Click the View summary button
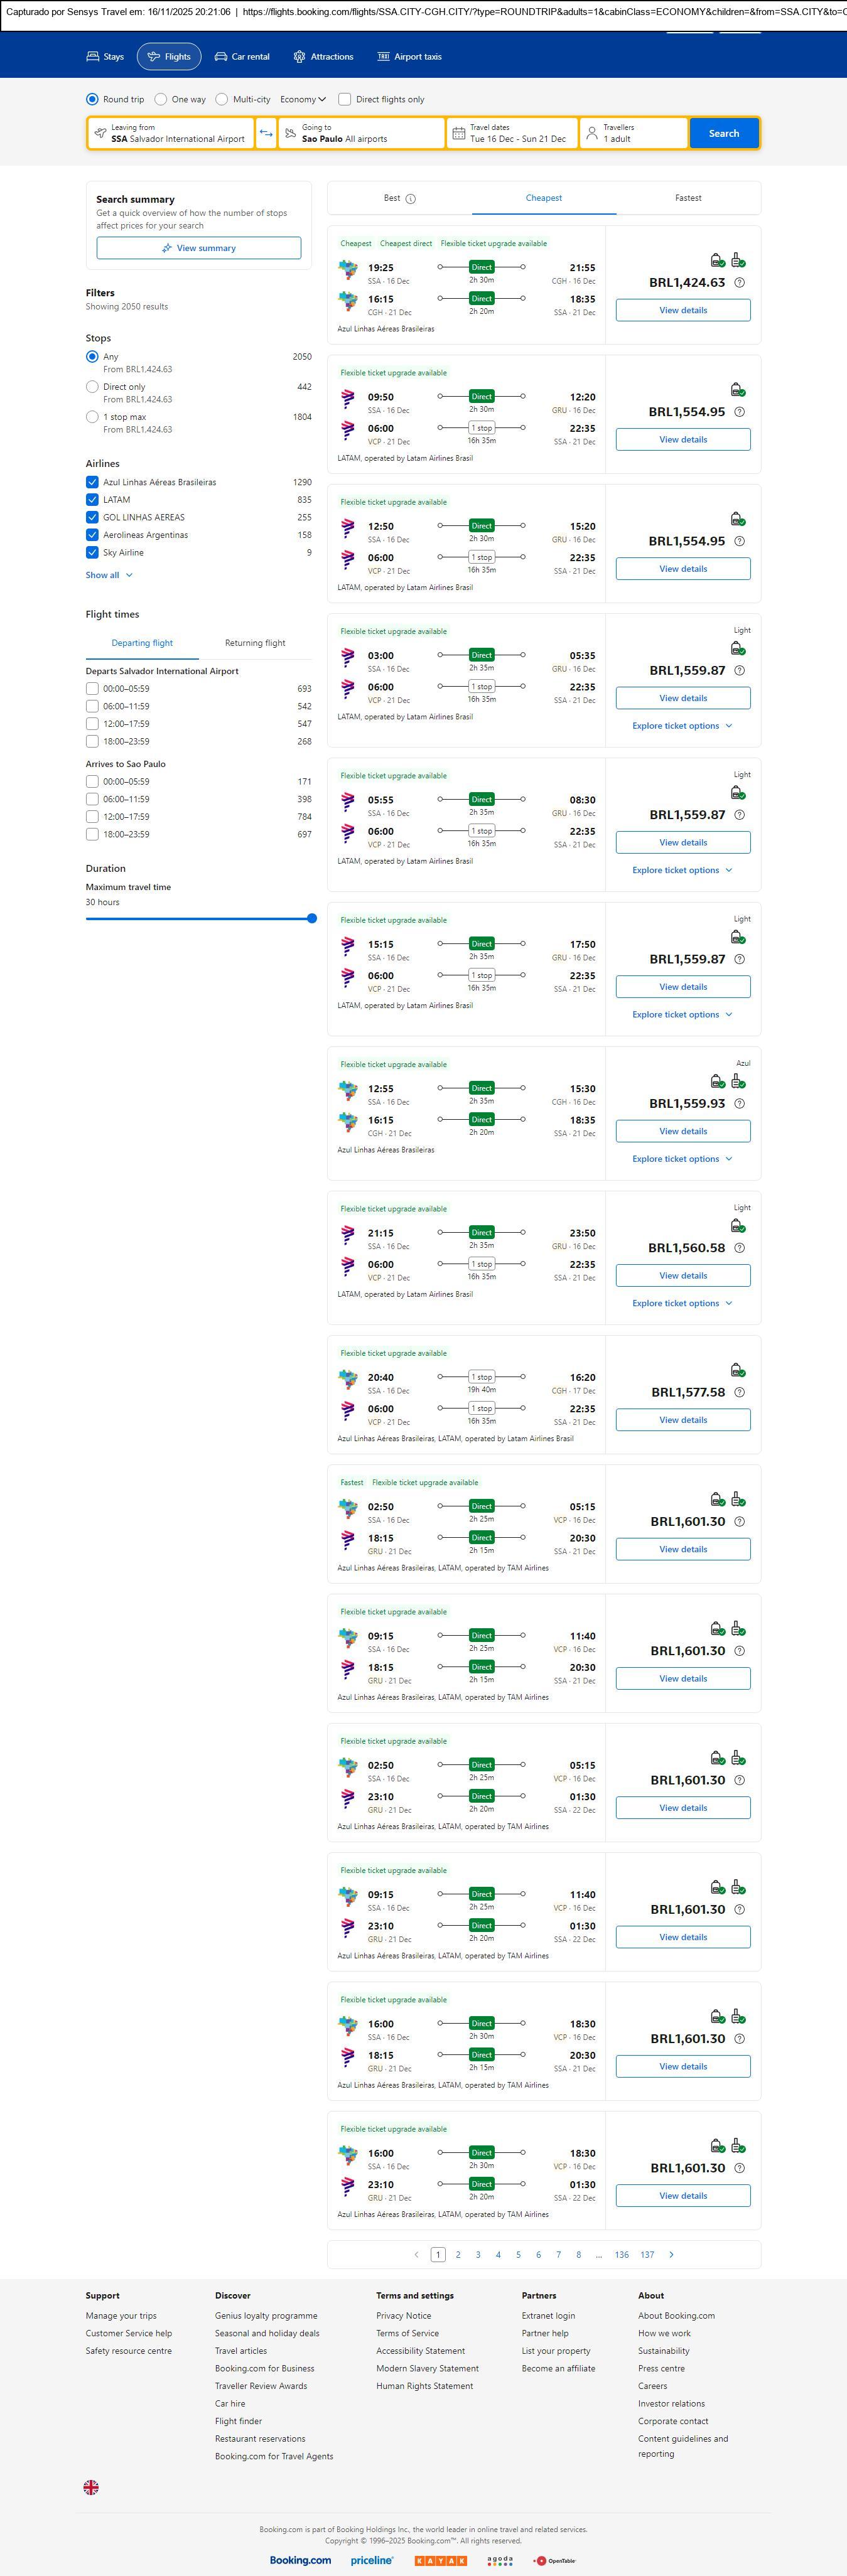The image size is (847, 2576). click(x=199, y=248)
